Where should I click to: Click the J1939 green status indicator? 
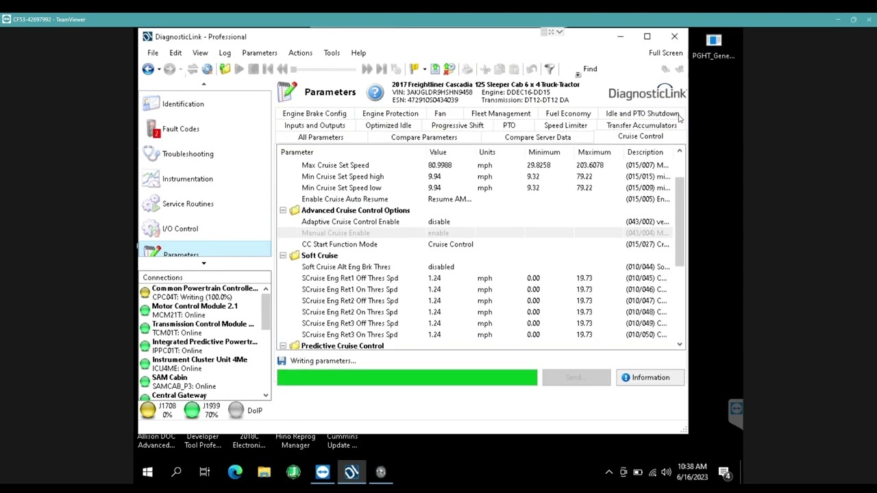[192, 410]
